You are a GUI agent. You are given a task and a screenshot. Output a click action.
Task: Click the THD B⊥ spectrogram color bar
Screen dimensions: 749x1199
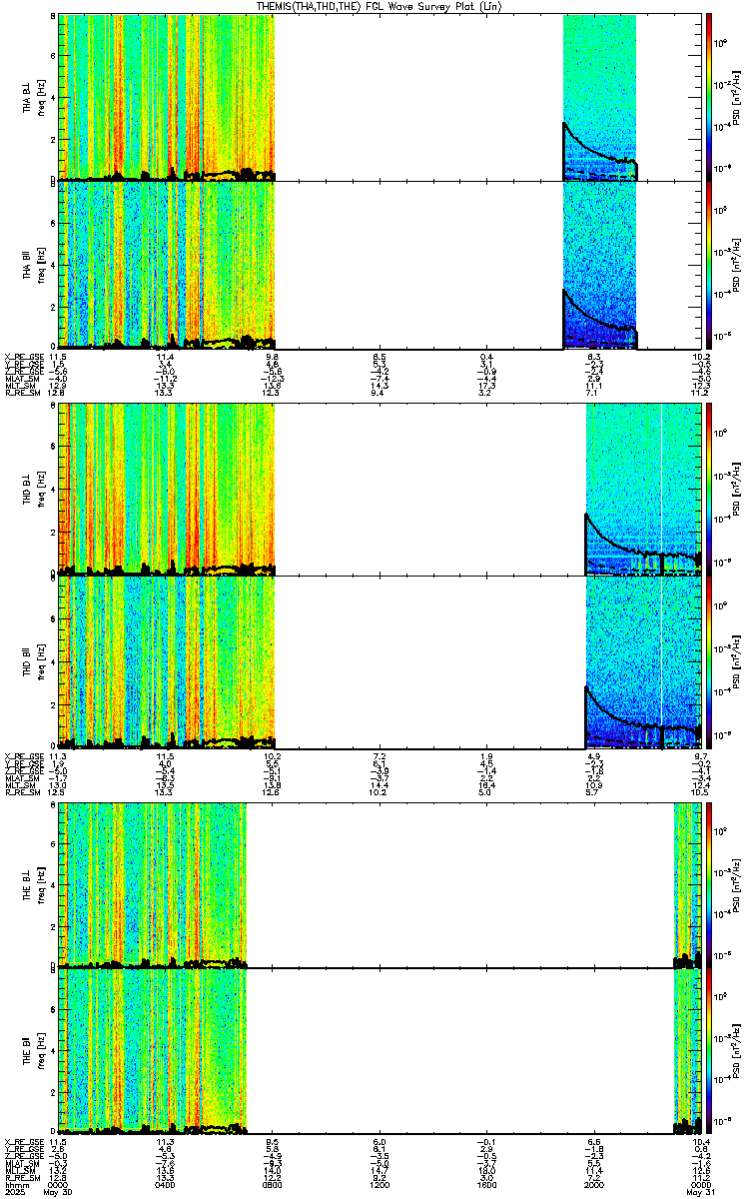709,488
